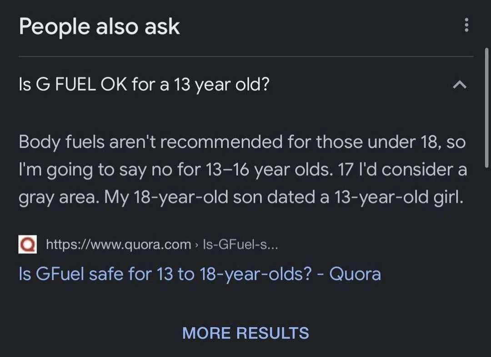Click the "Is-GFuel-s..." breadcrumb path

(x=240, y=245)
